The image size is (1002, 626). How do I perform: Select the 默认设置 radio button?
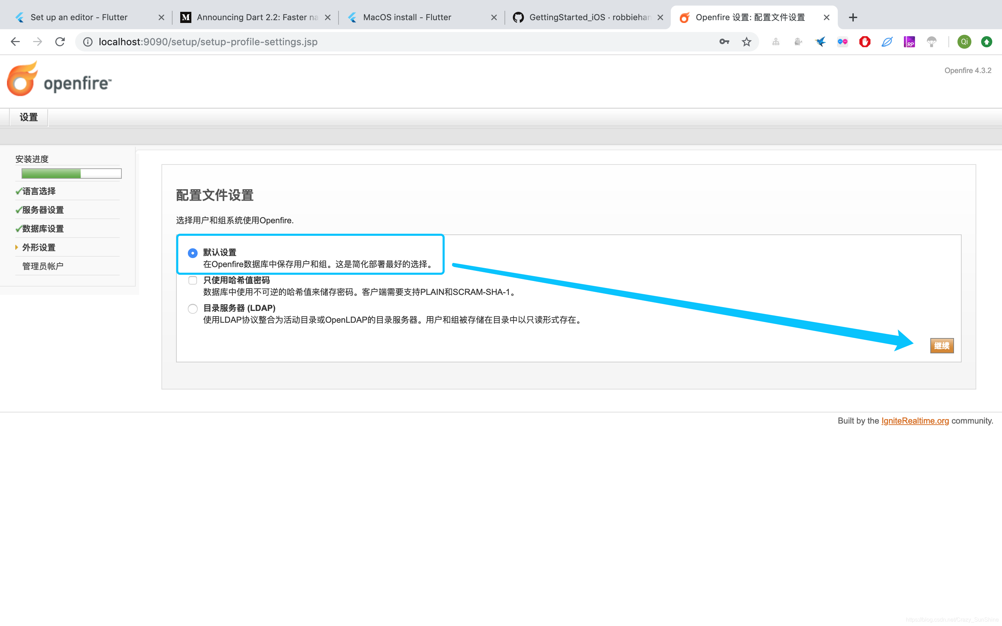point(192,253)
